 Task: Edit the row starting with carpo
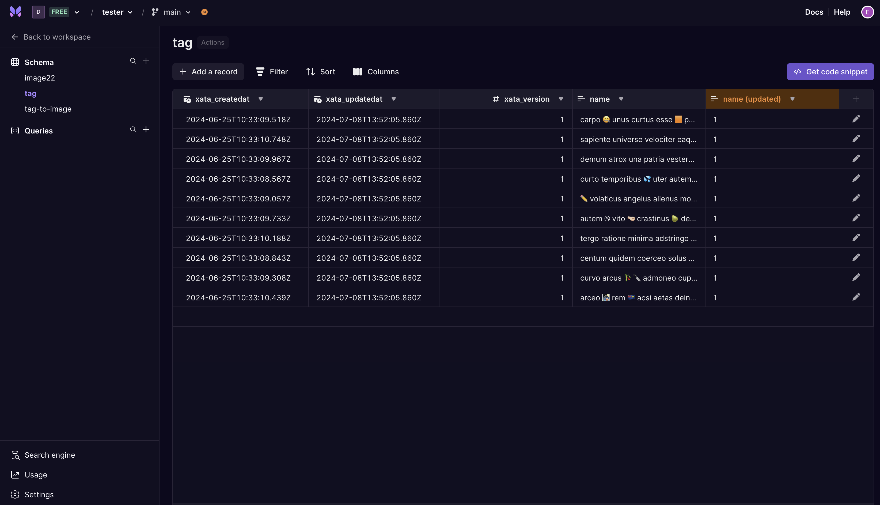856,119
